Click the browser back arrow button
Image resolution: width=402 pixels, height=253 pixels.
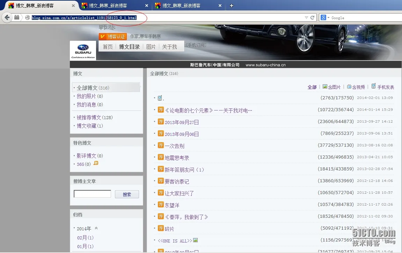pyautogui.click(x=7, y=17)
